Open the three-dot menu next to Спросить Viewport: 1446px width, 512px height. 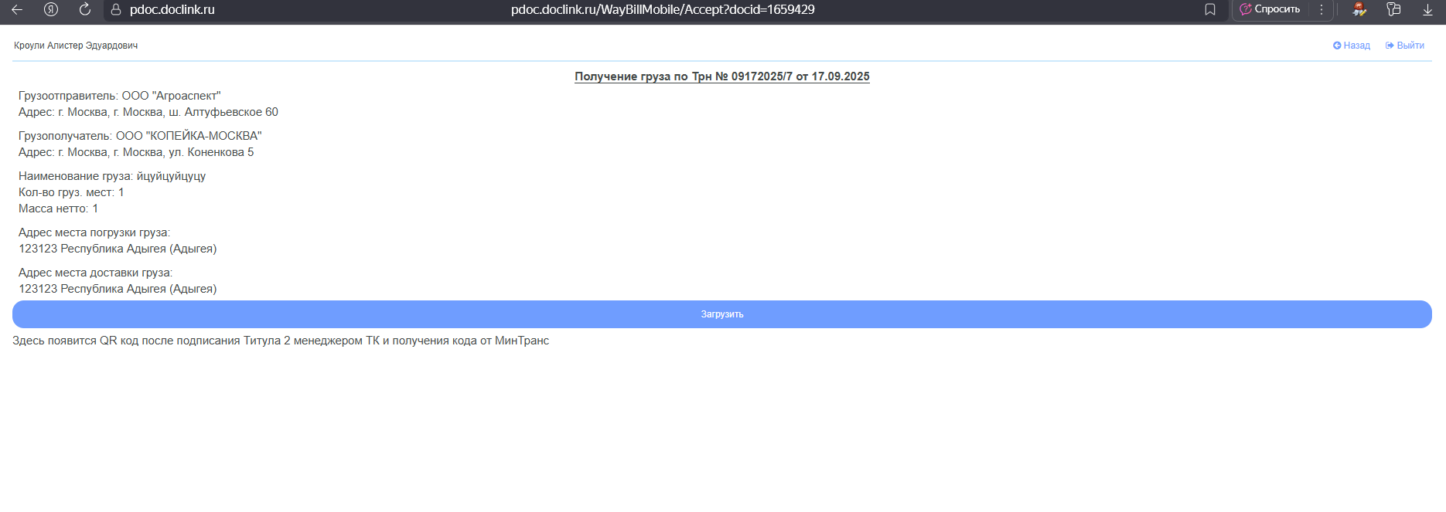[1322, 9]
